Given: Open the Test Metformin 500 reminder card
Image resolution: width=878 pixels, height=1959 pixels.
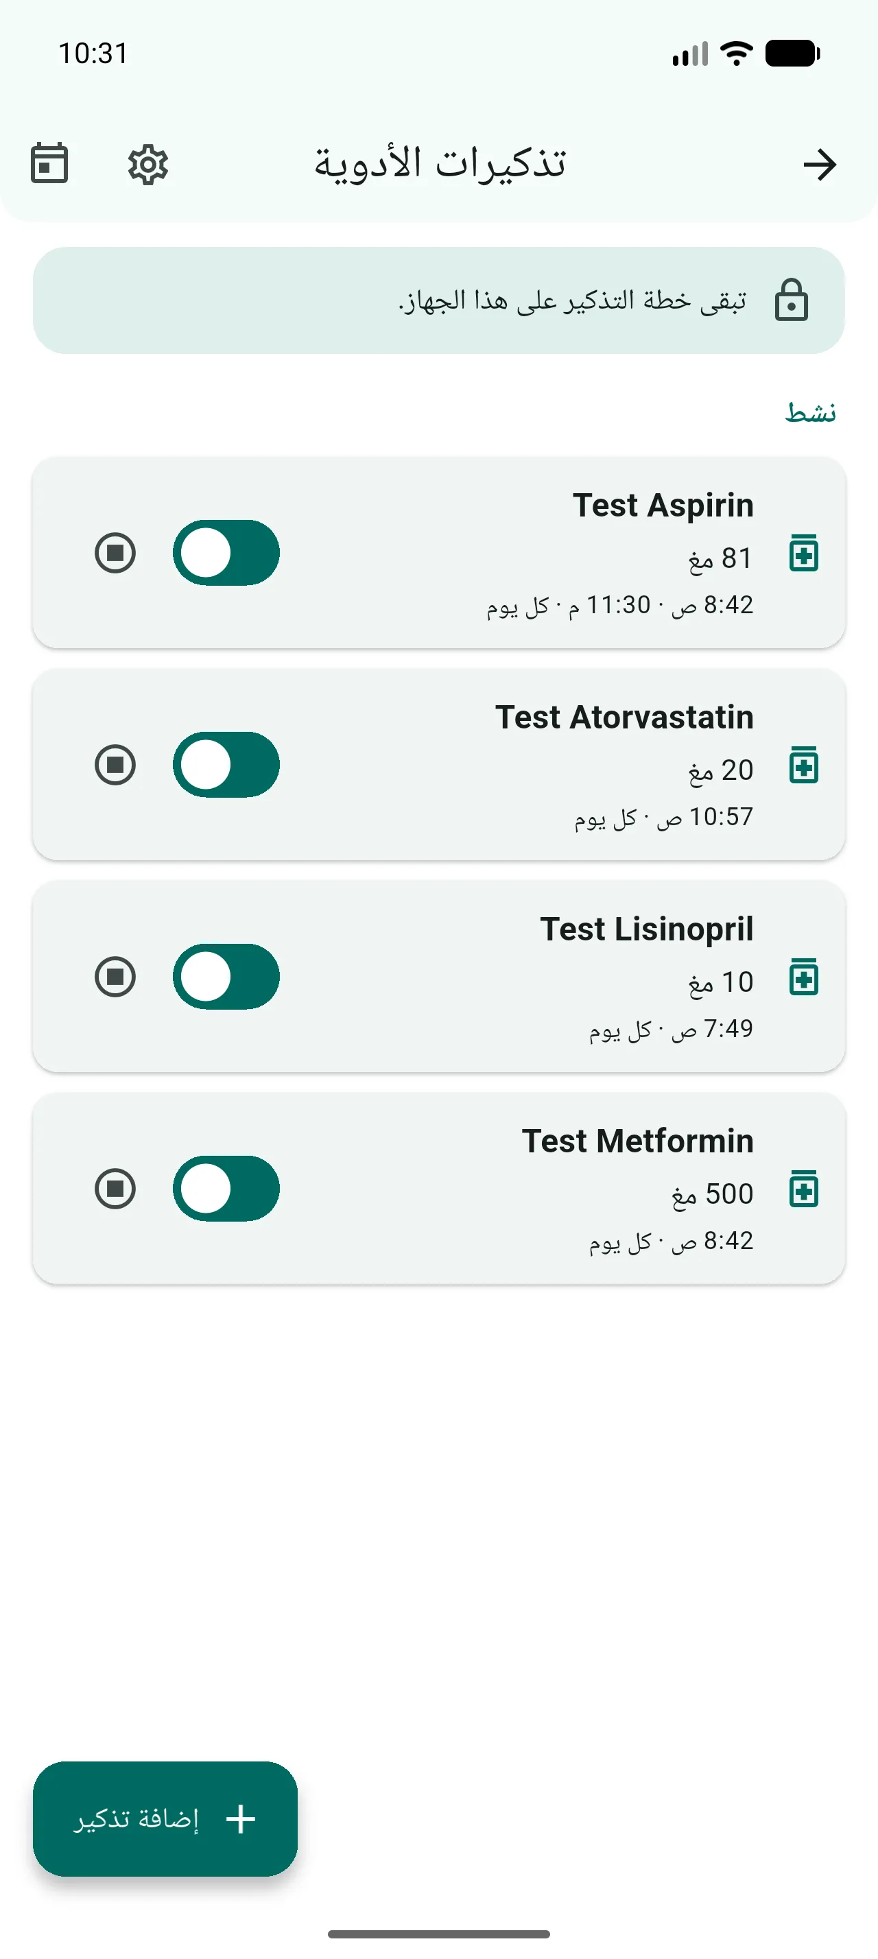Looking at the screenshot, I should pyautogui.click(x=438, y=1189).
